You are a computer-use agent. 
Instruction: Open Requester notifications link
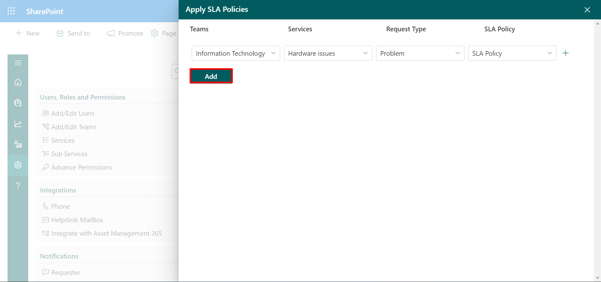tap(66, 272)
